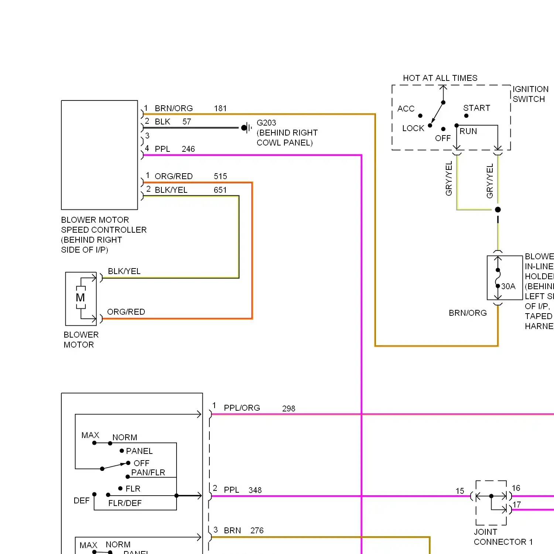Click the PPL/ORG wire label
554x554 pixels.
[242, 408]
